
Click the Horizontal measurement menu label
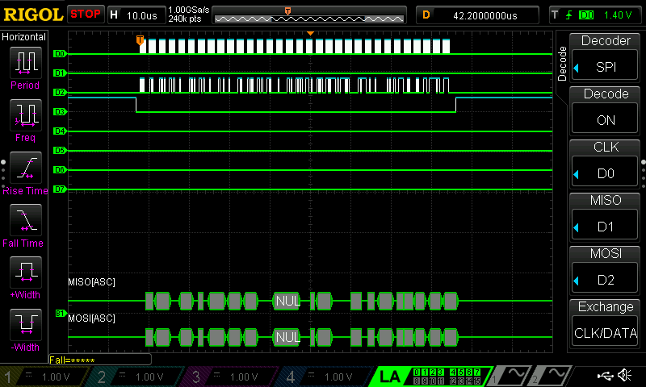[25, 37]
